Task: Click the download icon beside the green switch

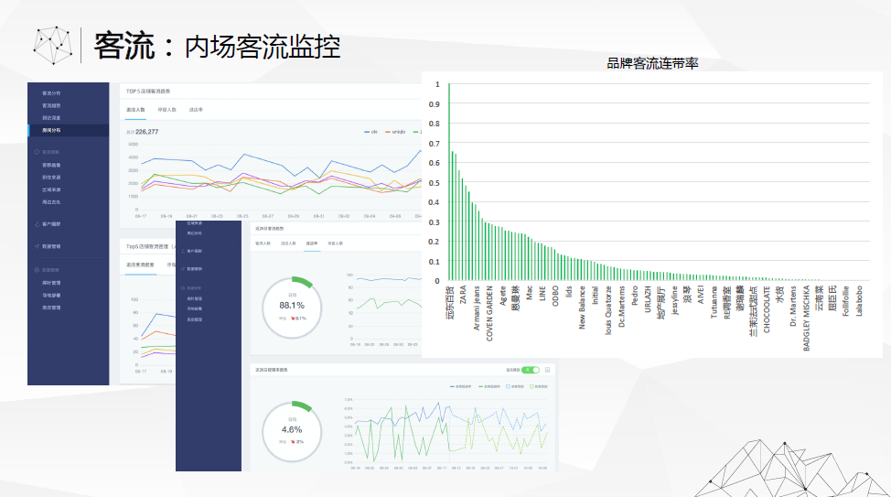Action: pyautogui.click(x=547, y=370)
